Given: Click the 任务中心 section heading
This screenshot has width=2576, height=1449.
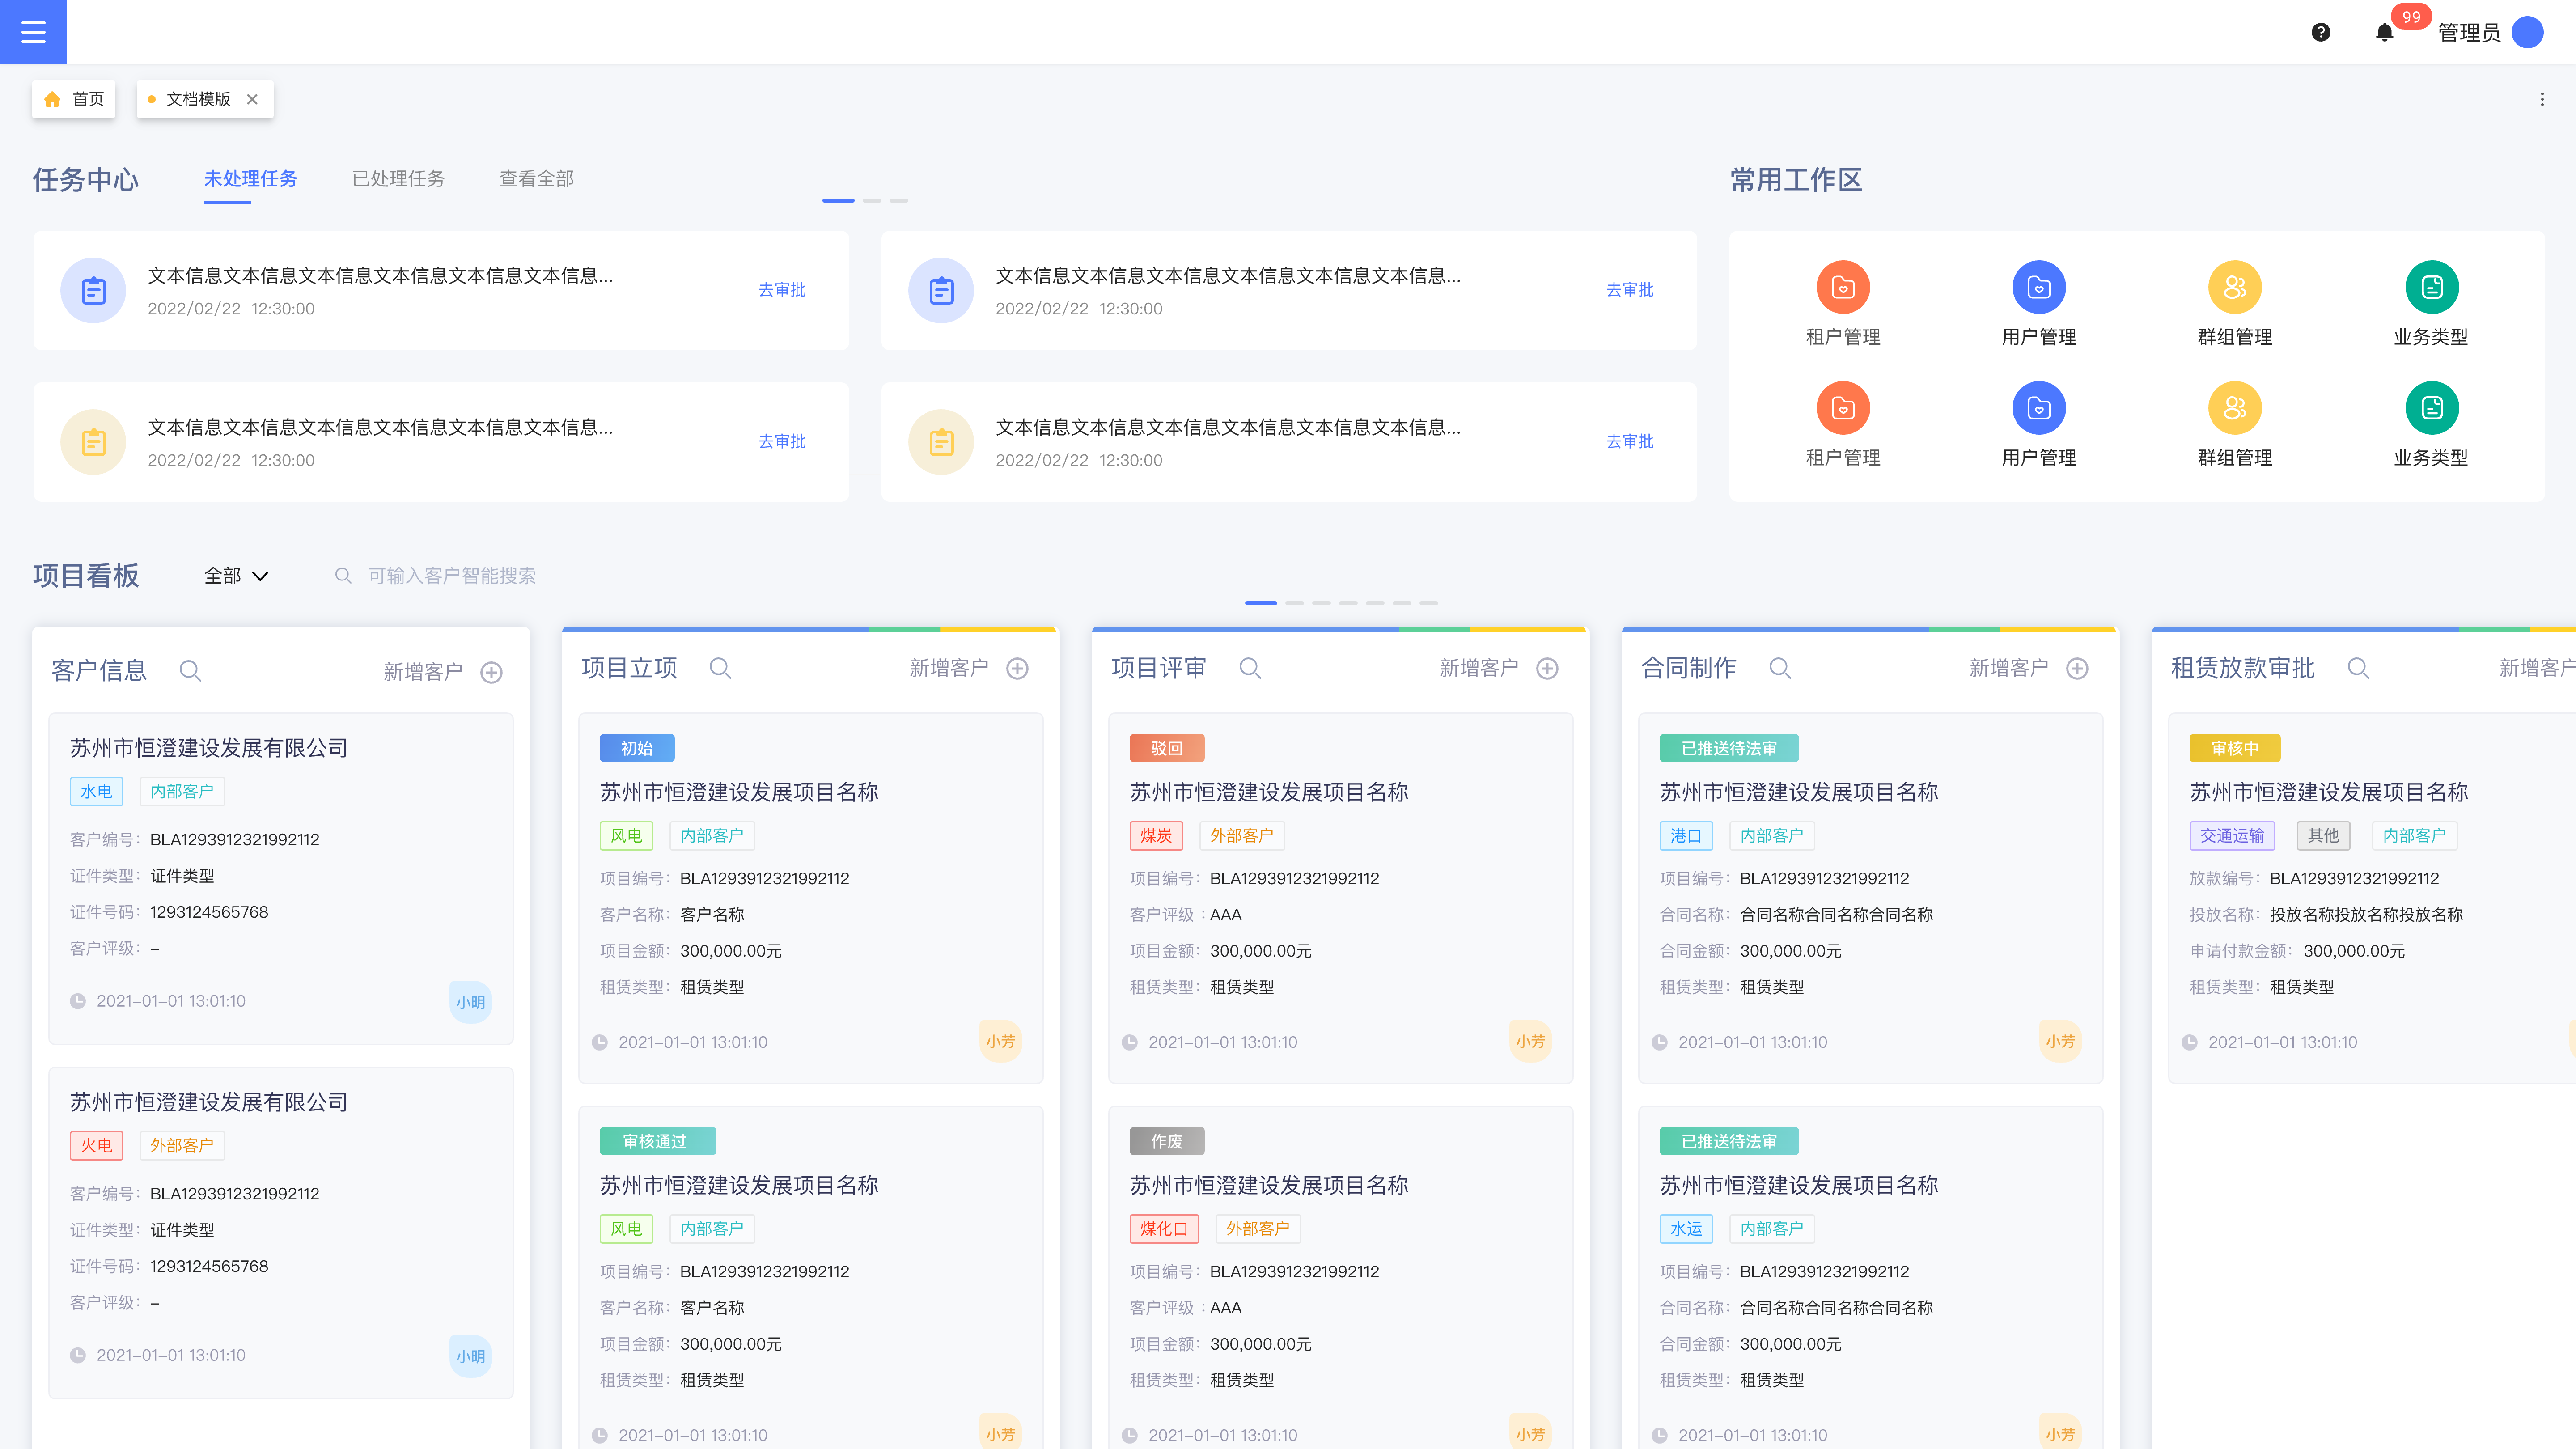Looking at the screenshot, I should click(x=86, y=180).
